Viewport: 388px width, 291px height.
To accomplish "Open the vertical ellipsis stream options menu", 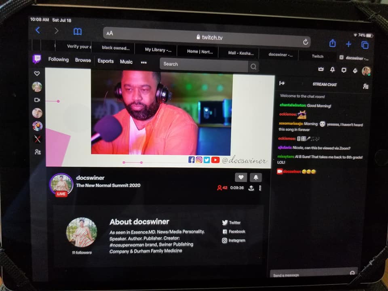I will [260, 188].
